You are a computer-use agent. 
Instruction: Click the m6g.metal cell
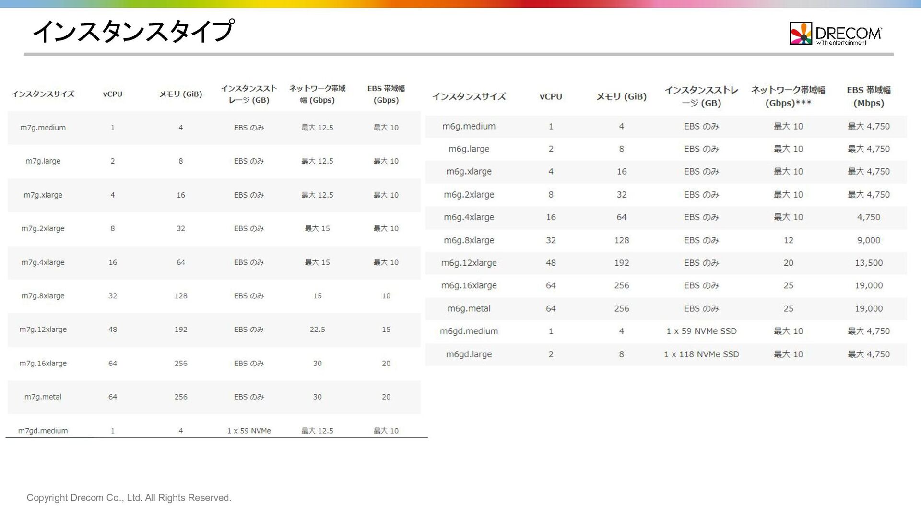point(469,308)
